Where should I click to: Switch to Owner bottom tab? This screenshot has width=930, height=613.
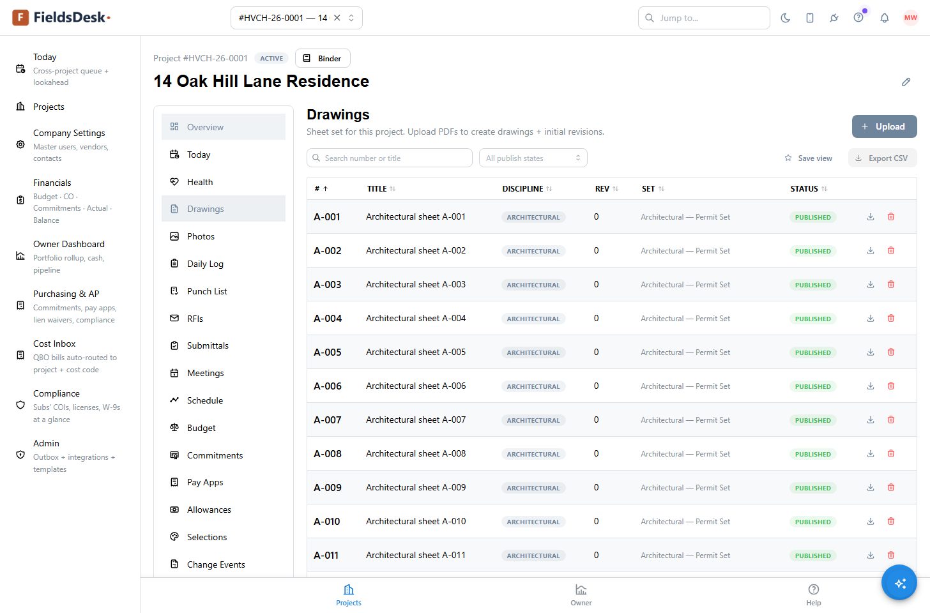(581, 595)
